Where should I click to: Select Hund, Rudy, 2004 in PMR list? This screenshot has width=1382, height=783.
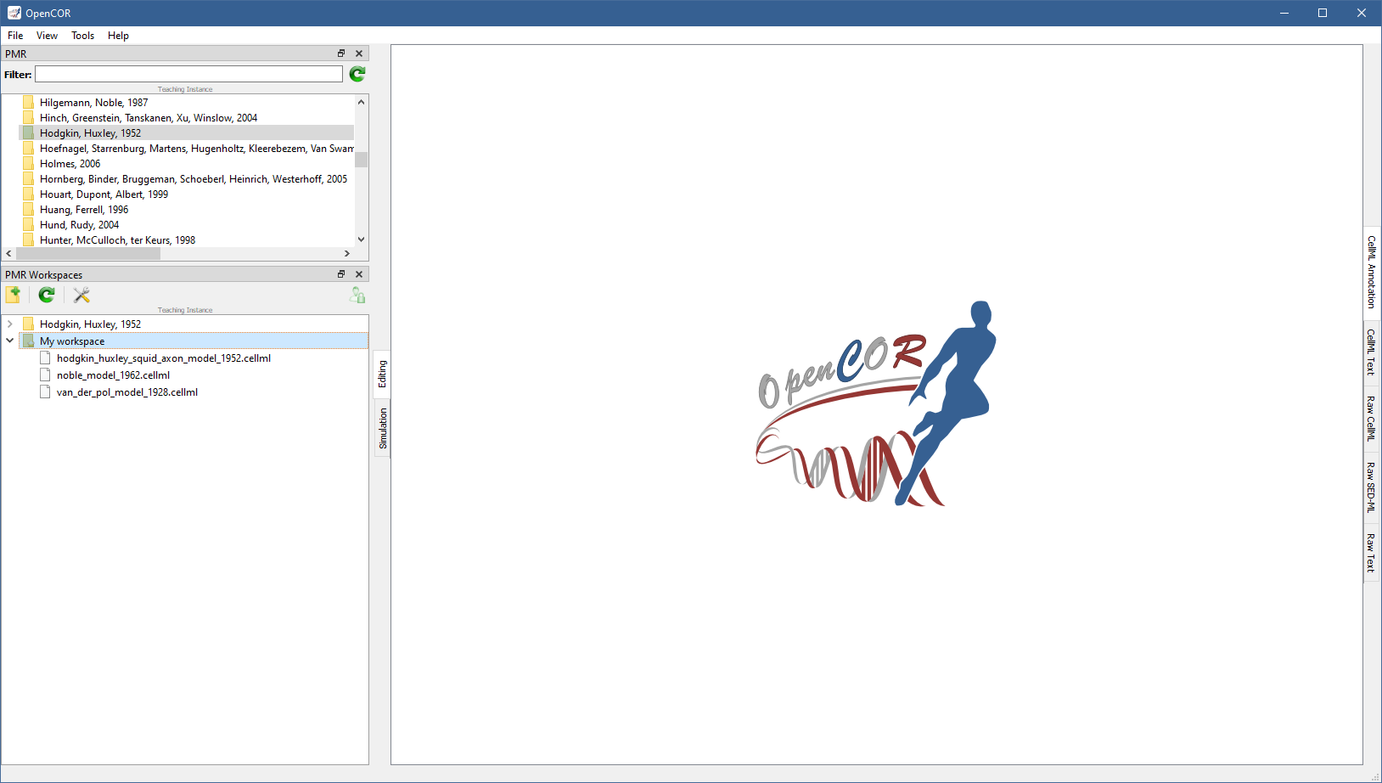coord(79,225)
